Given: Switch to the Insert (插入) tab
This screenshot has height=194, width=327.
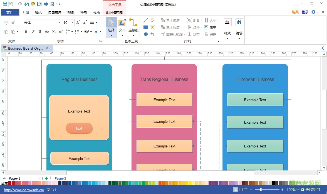Looking at the screenshot, I should (38, 12).
